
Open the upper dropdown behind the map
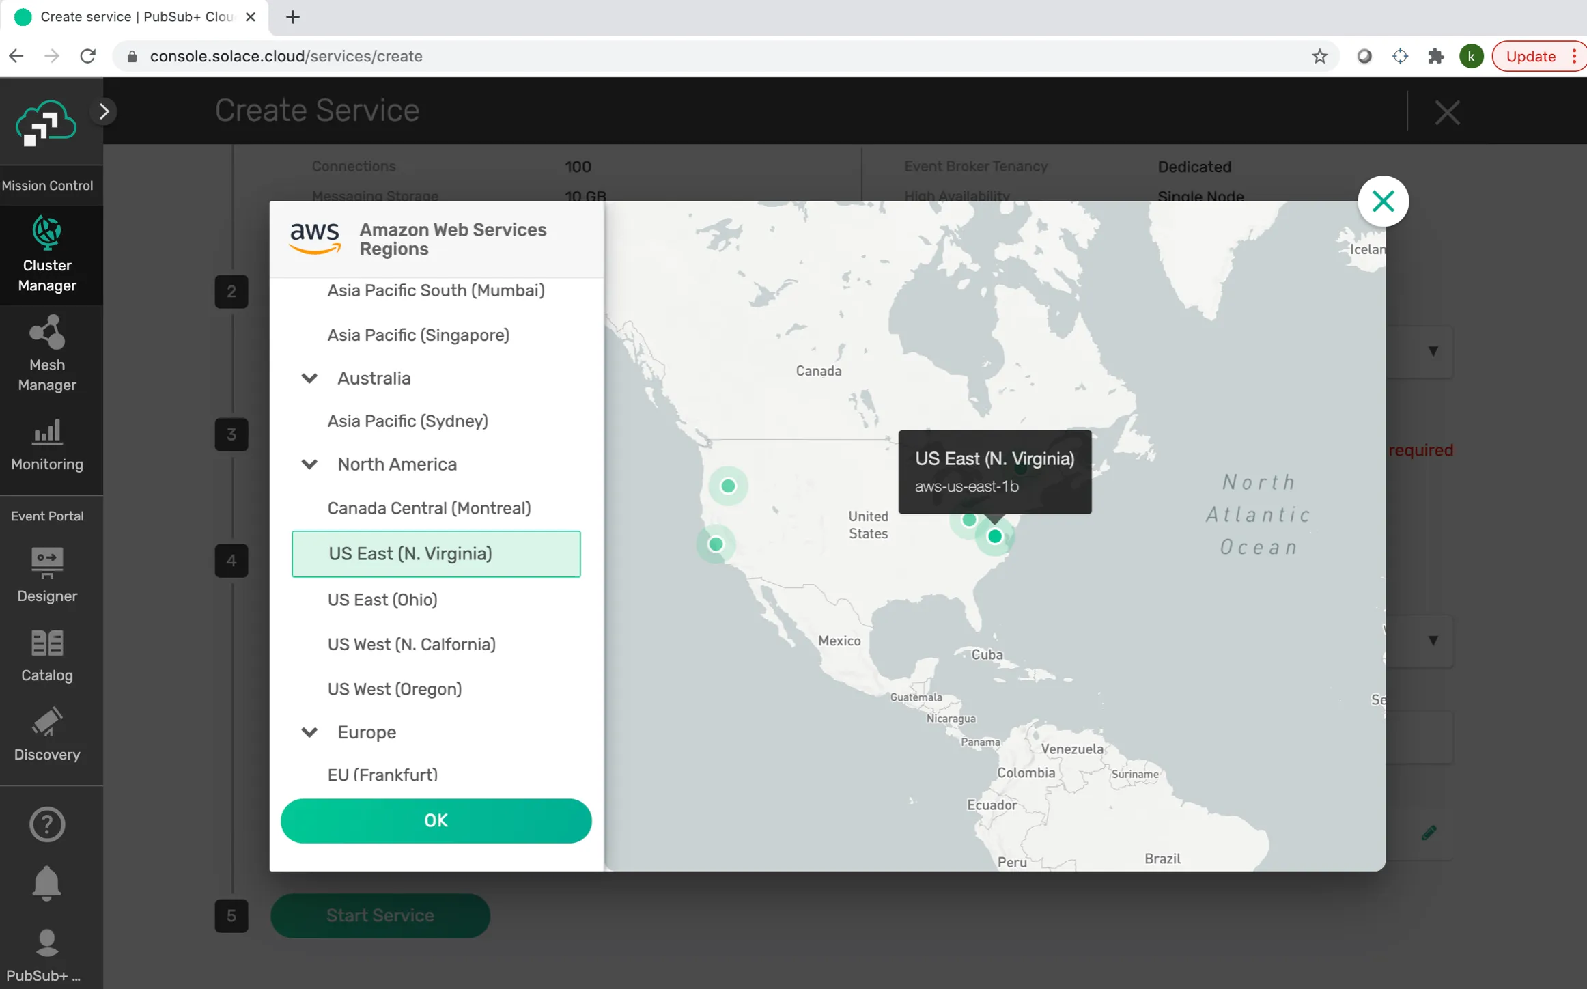point(1433,351)
